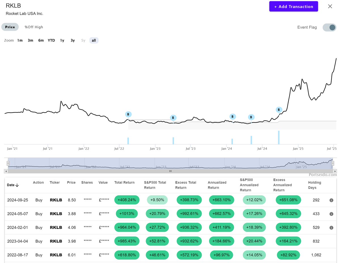Viewport: 340px width, 263px height.
Task: Click the Buy flag near Jul '22
Action: (128, 114)
